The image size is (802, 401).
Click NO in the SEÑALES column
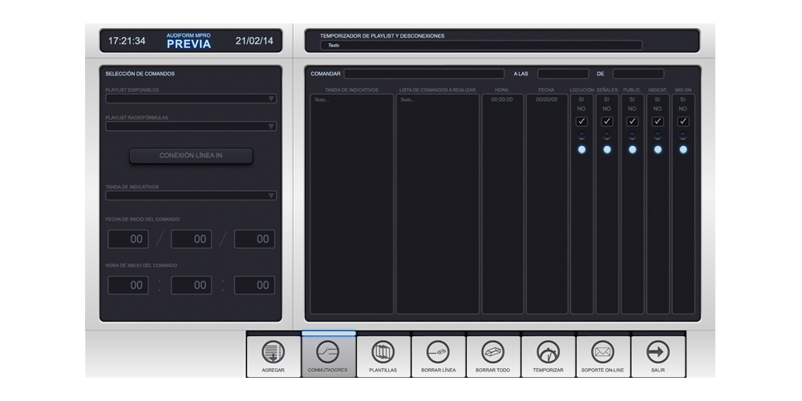click(x=606, y=109)
